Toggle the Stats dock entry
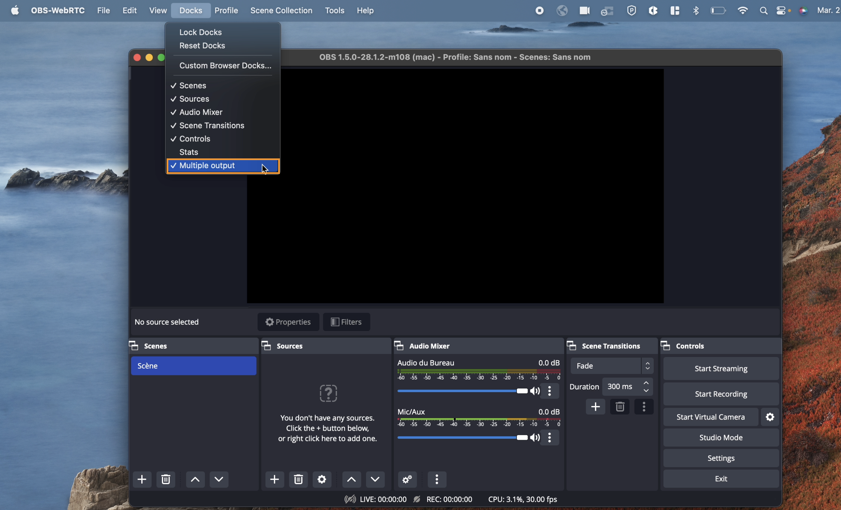This screenshot has width=841, height=510. coord(189,152)
